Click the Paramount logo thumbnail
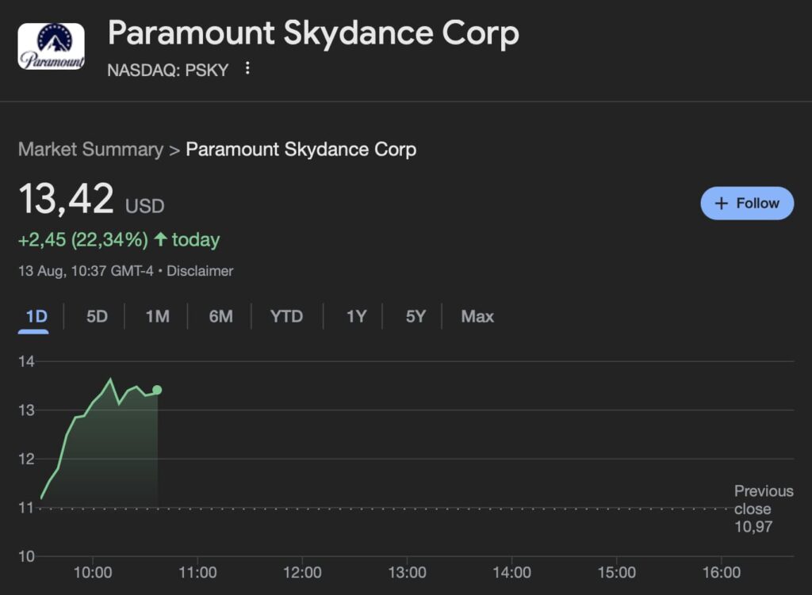This screenshot has width=812, height=595. [x=51, y=46]
